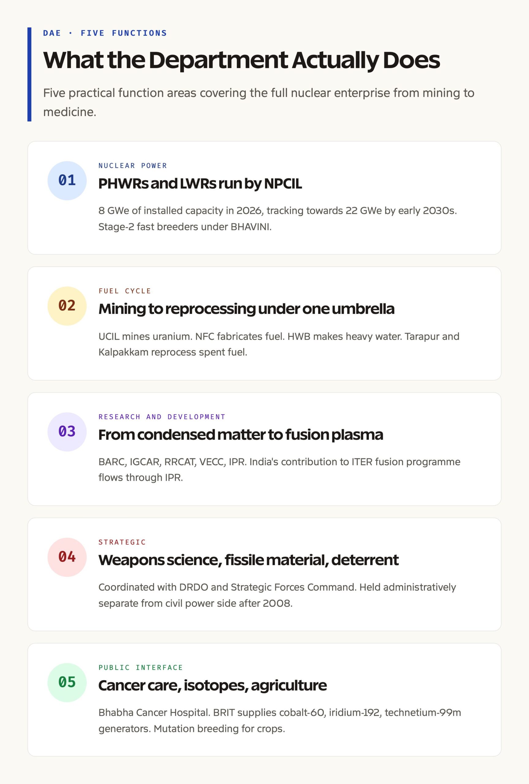Select the 'PHWRs and LWRs run by NPCIL' heading
The width and height of the screenshot is (529, 784).
tap(200, 184)
